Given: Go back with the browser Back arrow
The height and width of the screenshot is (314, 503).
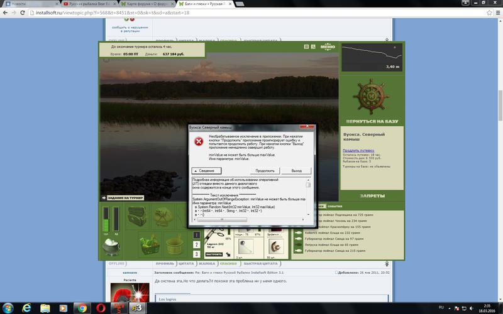Looking at the screenshot, I should (x=5, y=13).
